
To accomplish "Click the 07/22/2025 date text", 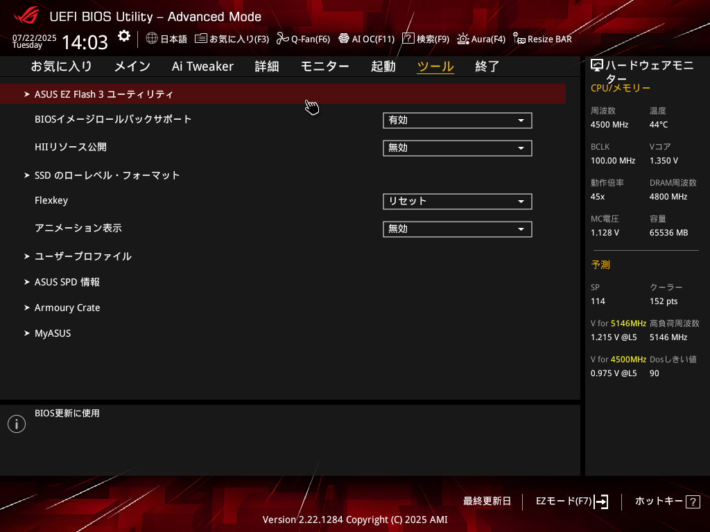I will click(x=35, y=37).
